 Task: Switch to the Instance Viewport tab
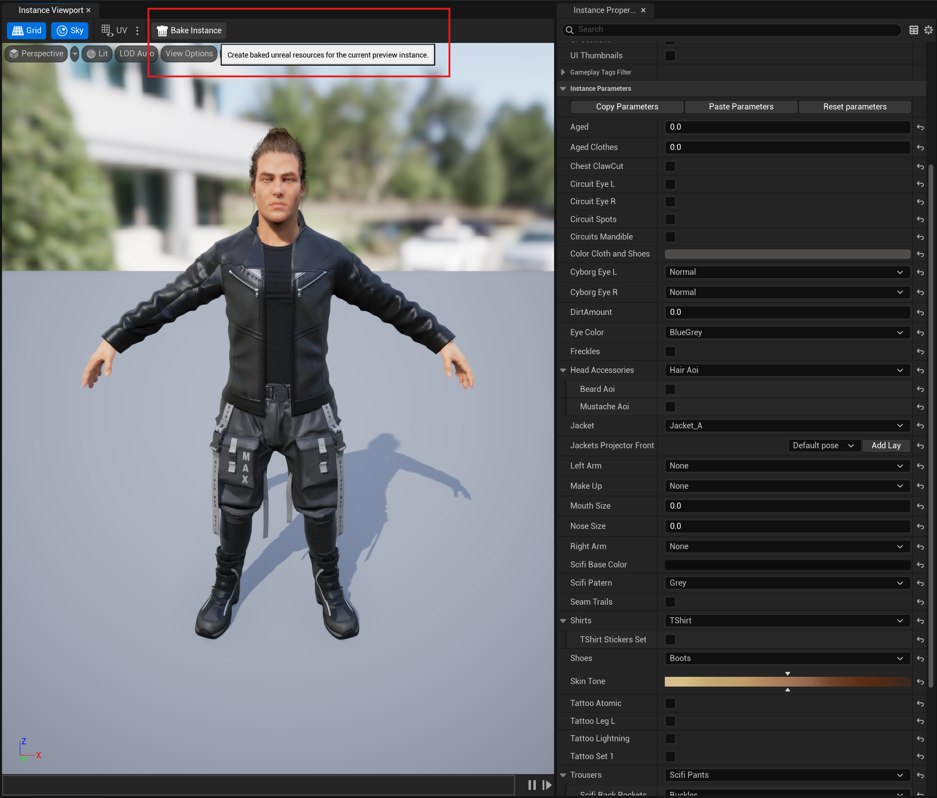50,10
